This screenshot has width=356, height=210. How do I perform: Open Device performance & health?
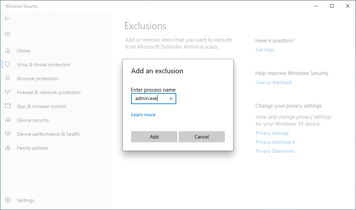(x=48, y=134)
